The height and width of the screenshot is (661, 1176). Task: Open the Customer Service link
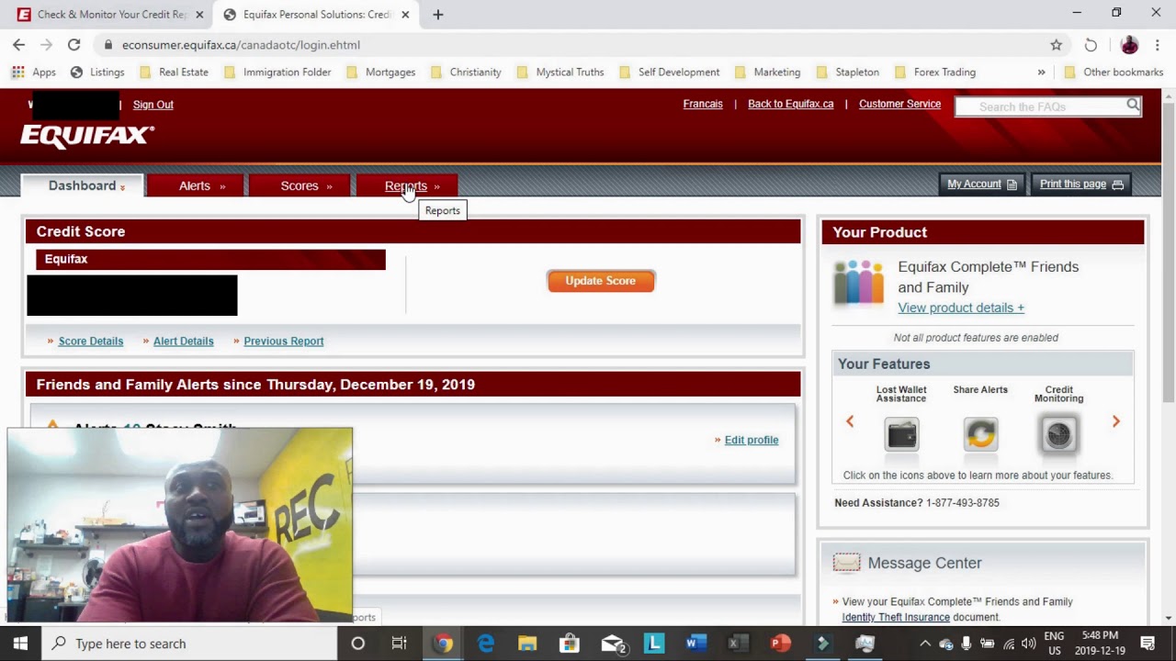[x=899, y=104]
